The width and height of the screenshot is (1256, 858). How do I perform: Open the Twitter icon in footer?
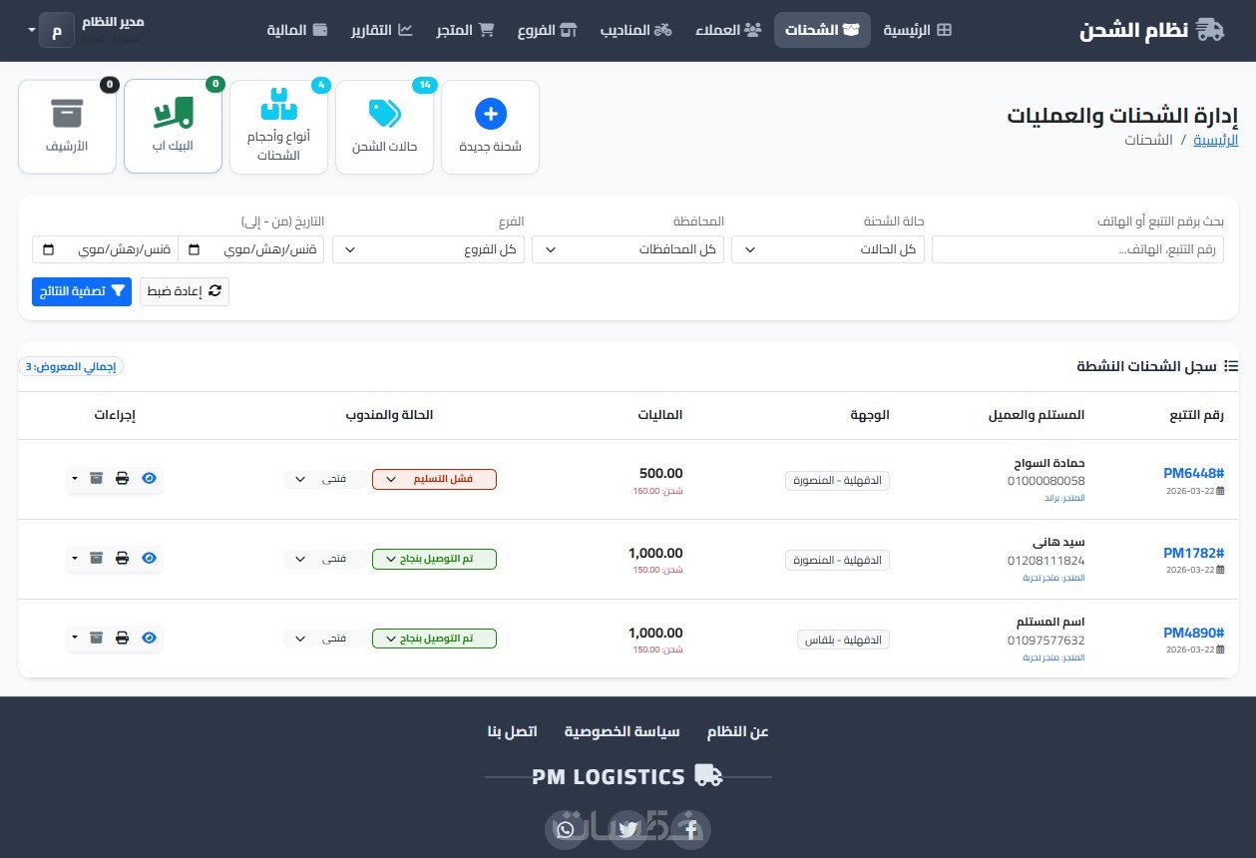(628, 829)
